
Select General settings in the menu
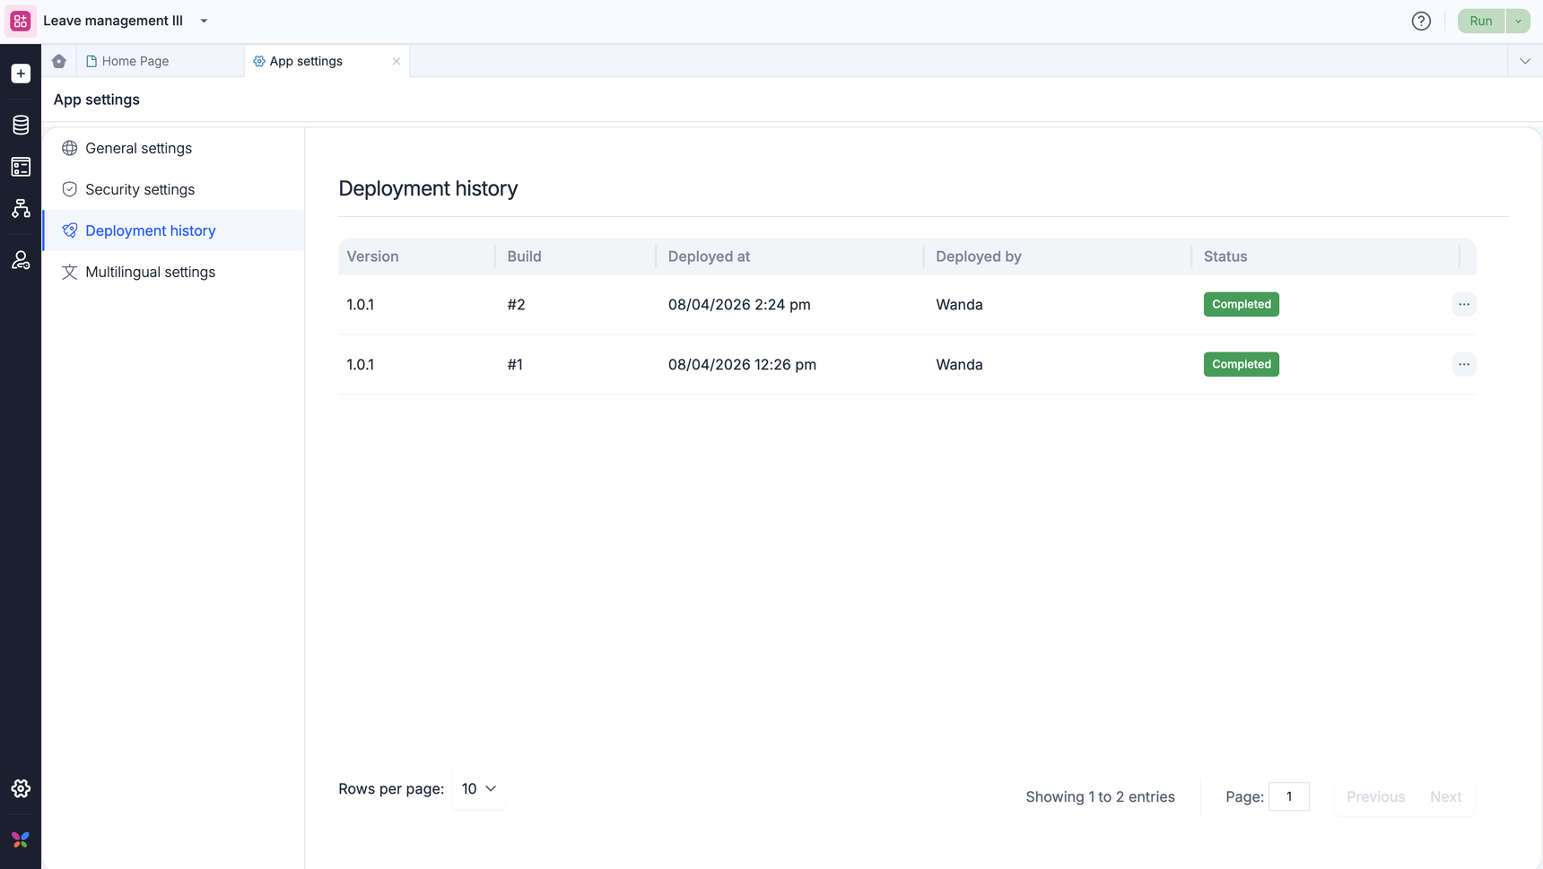coord(138,148)
